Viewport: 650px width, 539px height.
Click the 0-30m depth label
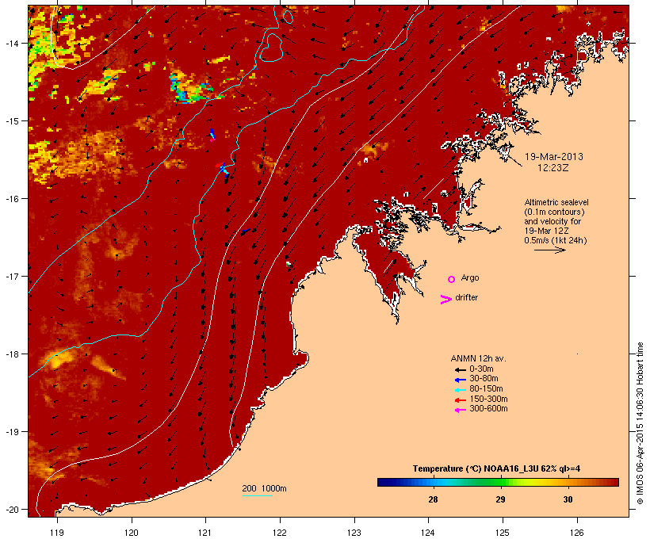(481, 369)
